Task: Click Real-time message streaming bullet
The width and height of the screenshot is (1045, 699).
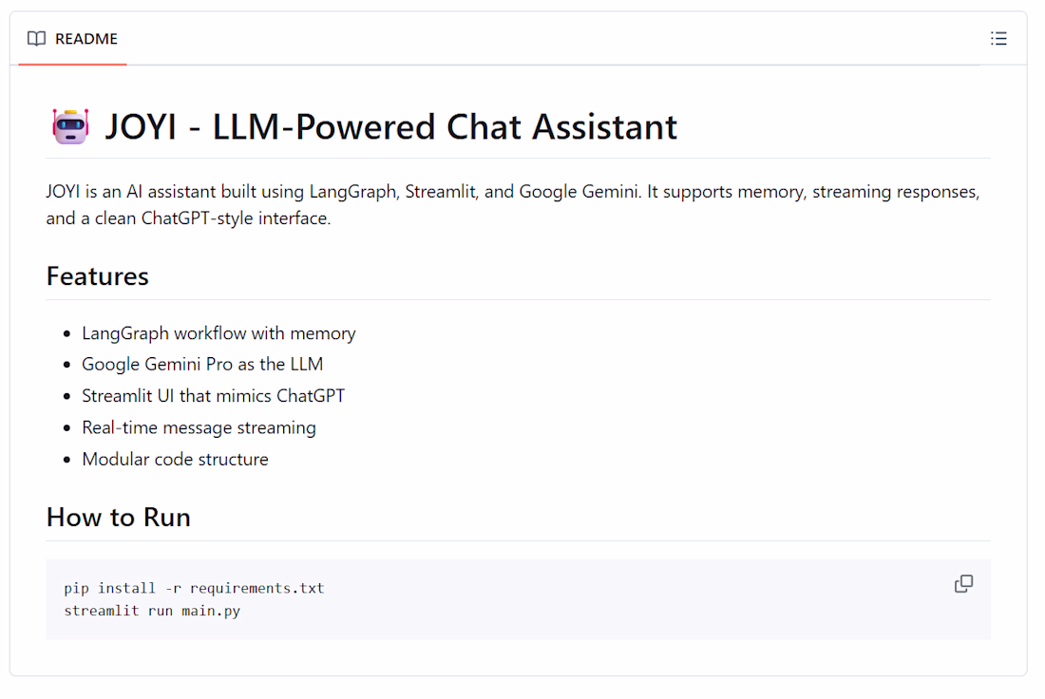Action: click(199, 427)
